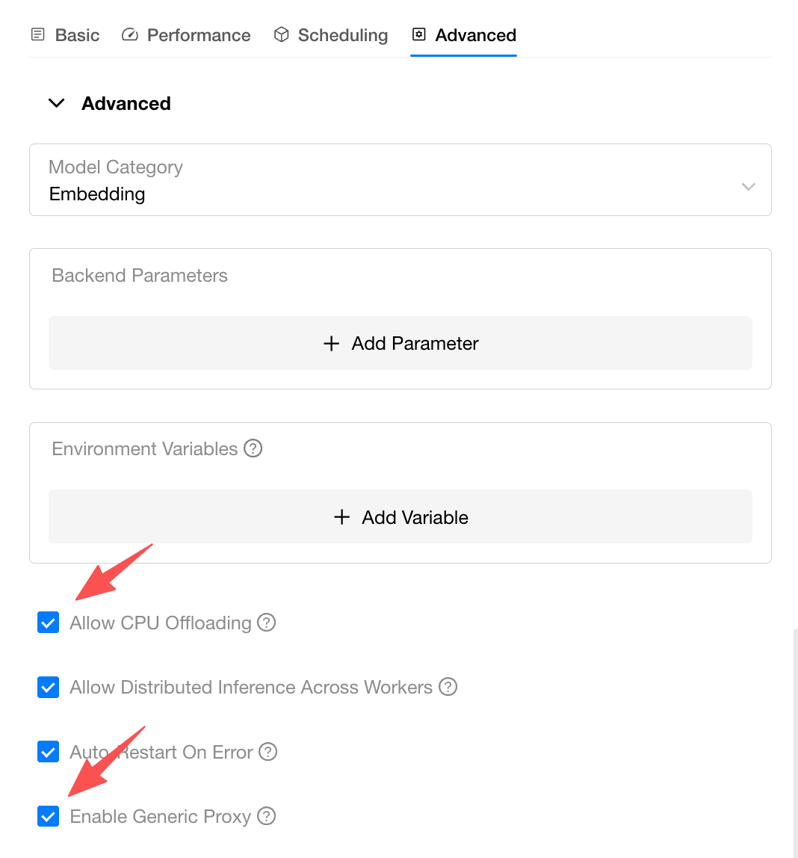Image resolution: width=798 pixels, height=858 pixels.
Task: Uncheck Allow CPU Offloading checkbox
Action: pyautogui.click(x=48, y=623)
